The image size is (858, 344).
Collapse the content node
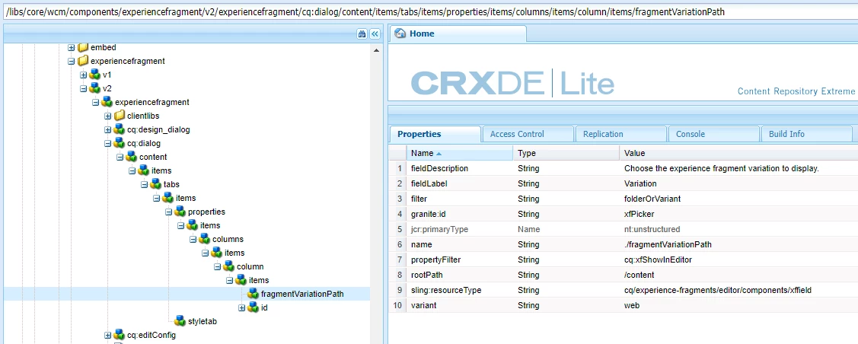point(120,157)
